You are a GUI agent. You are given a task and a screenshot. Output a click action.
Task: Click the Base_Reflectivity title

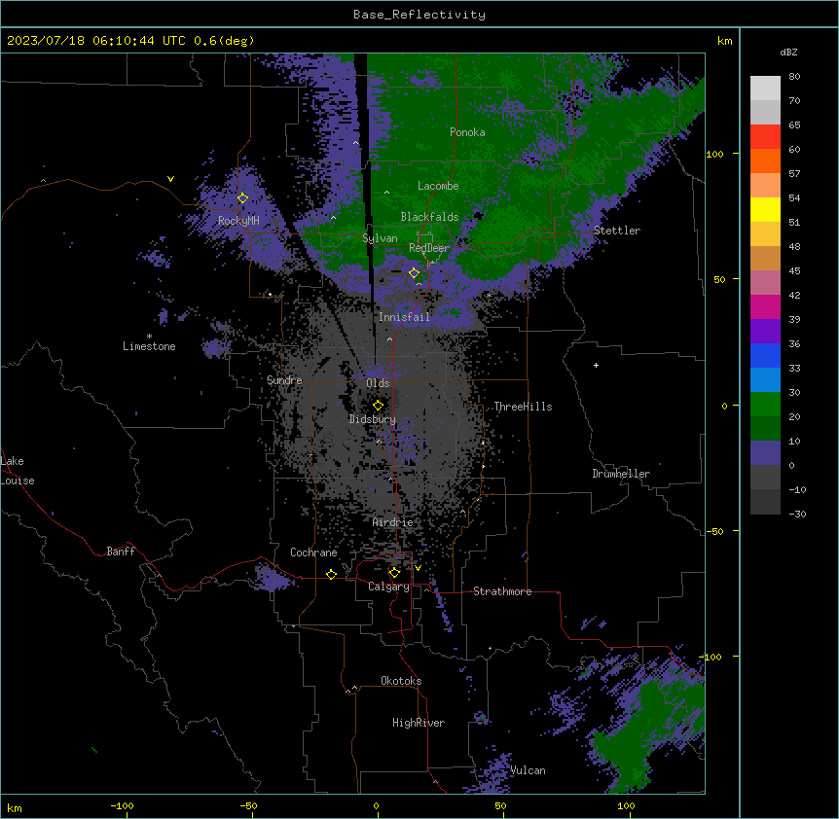(x=419, y=15)
